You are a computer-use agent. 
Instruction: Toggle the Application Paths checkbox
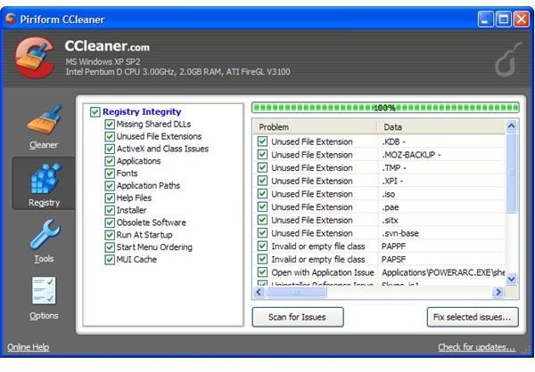[x=110, y=185]
